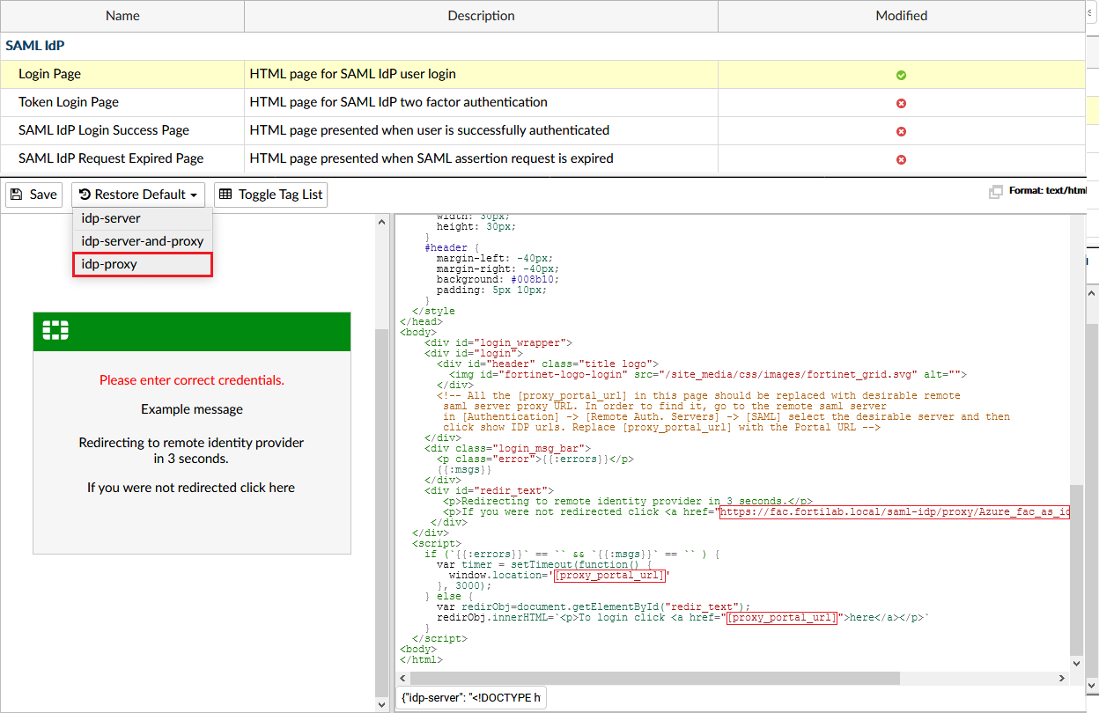This screenshot has width=1099, height=713.
Task: Click green modified checkmark for Login Page
Action: click(x=901, y=76)
